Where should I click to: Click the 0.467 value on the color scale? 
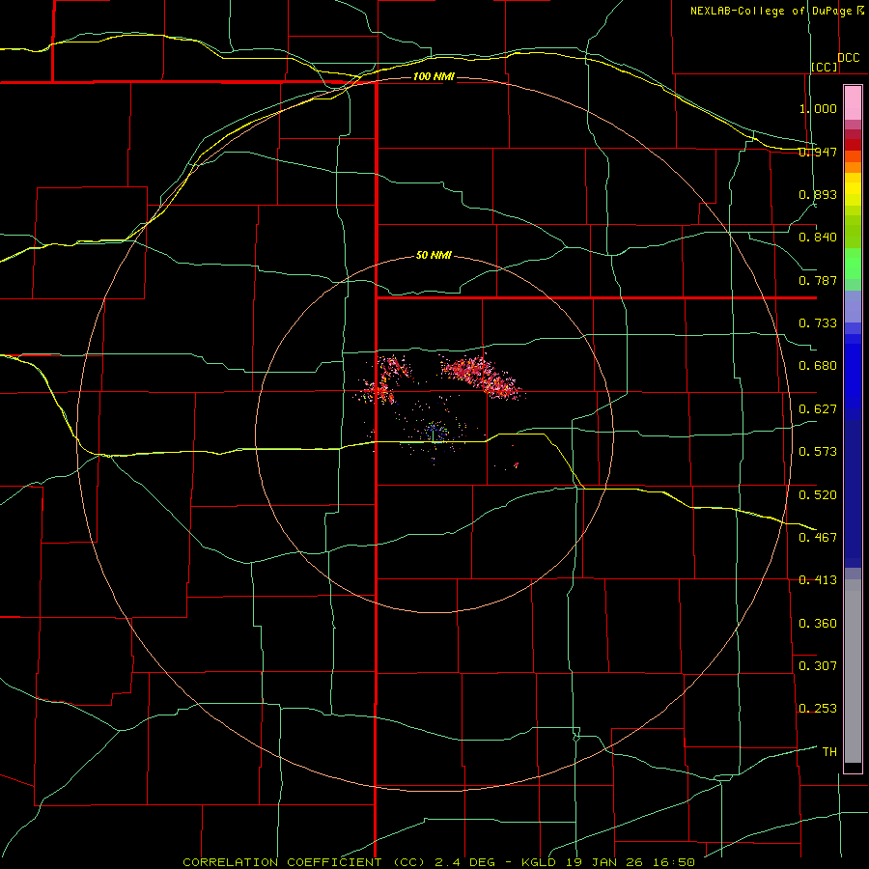pyautogui.click(x=818, y=538)
